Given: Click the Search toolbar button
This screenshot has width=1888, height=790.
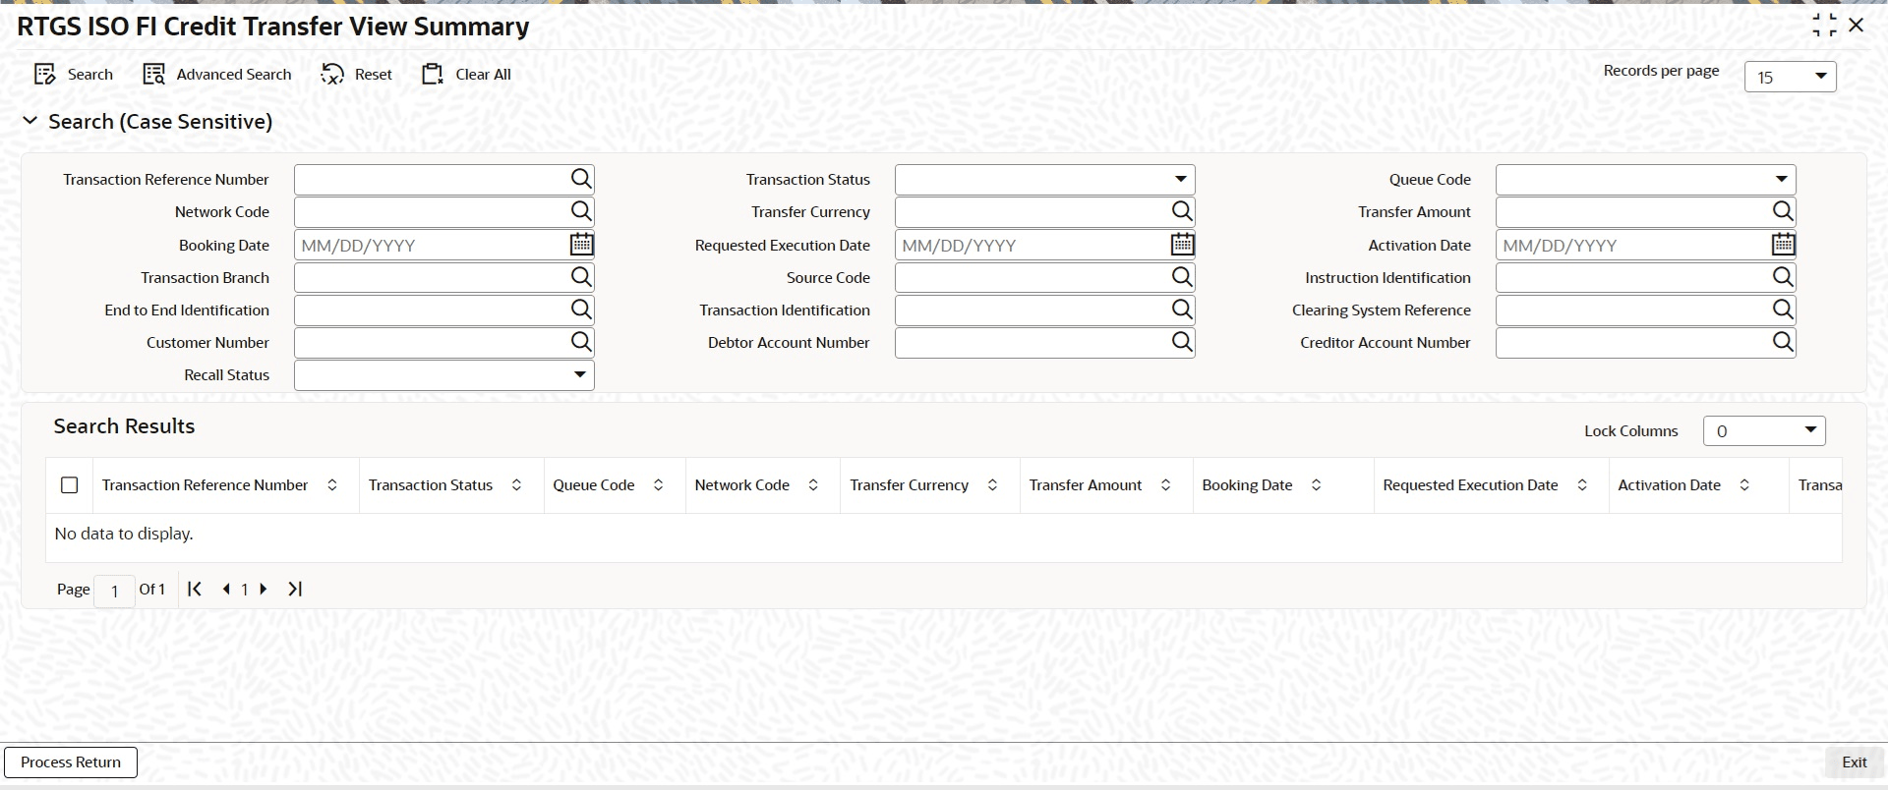Looking at the screenshot, I should 74,75.
